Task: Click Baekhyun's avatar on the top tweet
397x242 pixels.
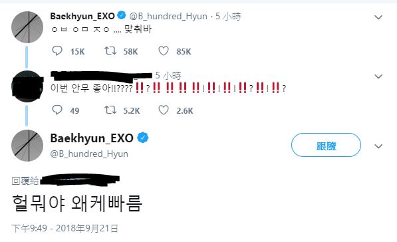Action: point(27,27)
